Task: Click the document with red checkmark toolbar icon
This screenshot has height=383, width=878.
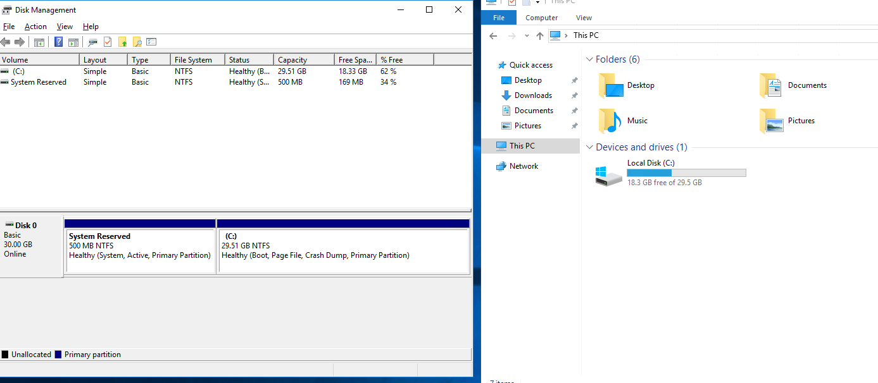Action: 108,42
